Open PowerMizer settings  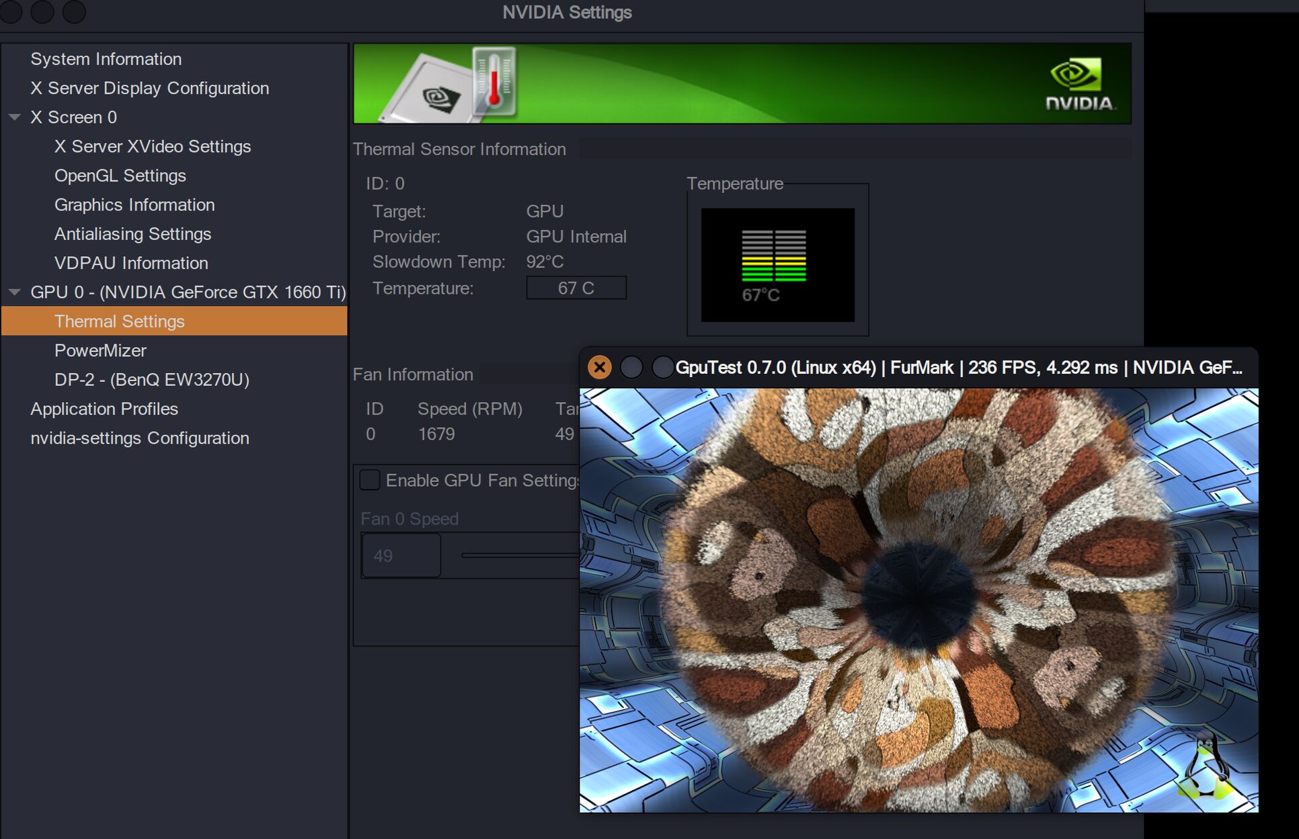pyautogui.click(x=100, y=350)
